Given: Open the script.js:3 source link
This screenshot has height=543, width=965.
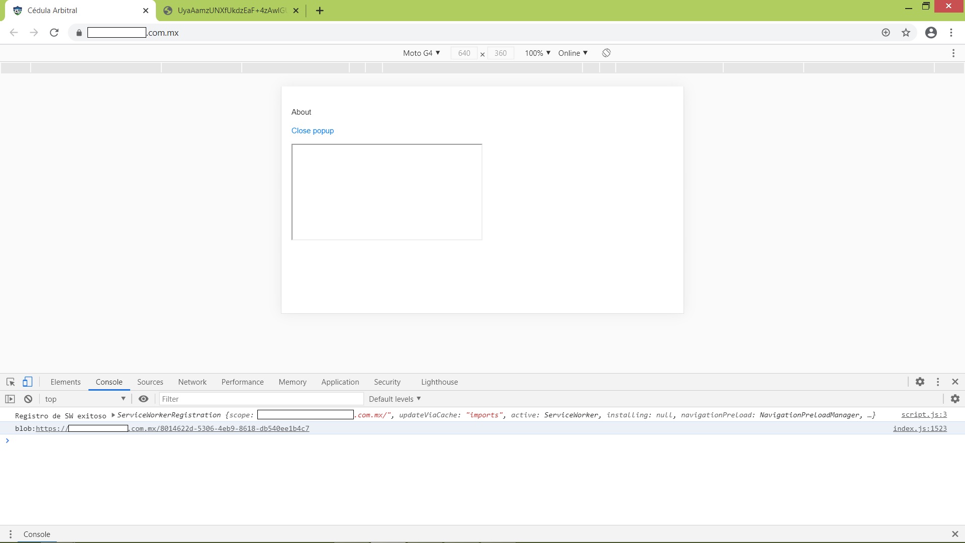Looking at the screenshot, I should pyautogui.click(x=924, y=414).
